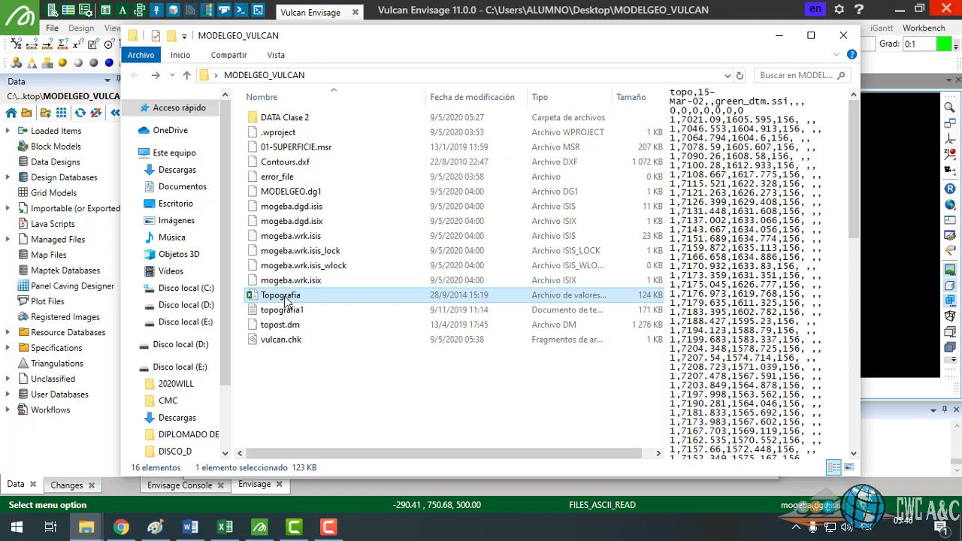962x541 pixels.
Task: Expand Loaded Items tree node
Action: tap(8, 131)
